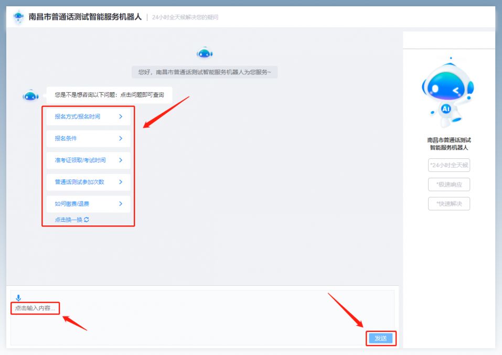The image size is (502, 355).
Task: Click the greeting message 您好，南昌市普通话测试智能服务机器人为您服务~
Action: (205, 72)
